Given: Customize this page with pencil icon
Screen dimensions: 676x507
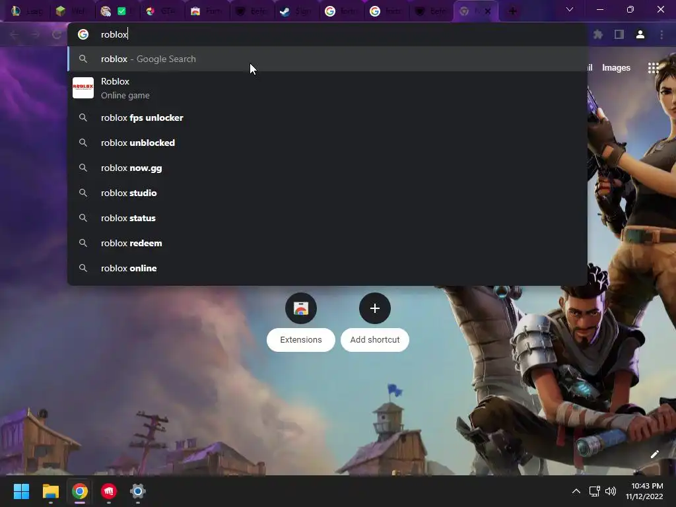Looking at the screenshot, I should point(654,454).
